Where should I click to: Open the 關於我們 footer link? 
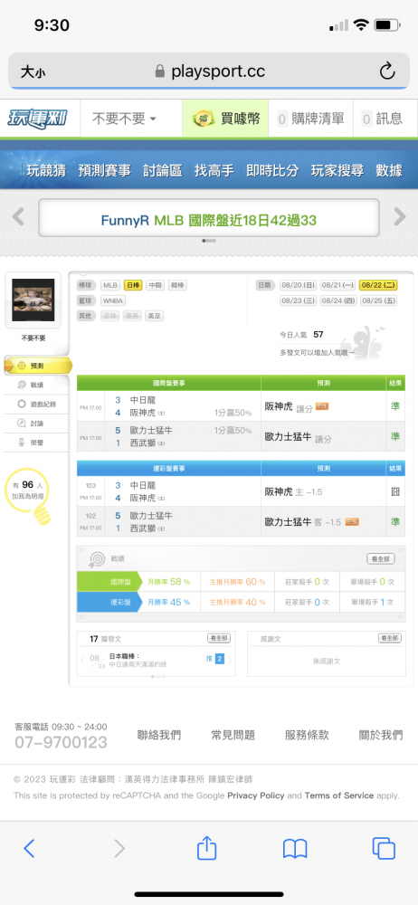point(381,735)
